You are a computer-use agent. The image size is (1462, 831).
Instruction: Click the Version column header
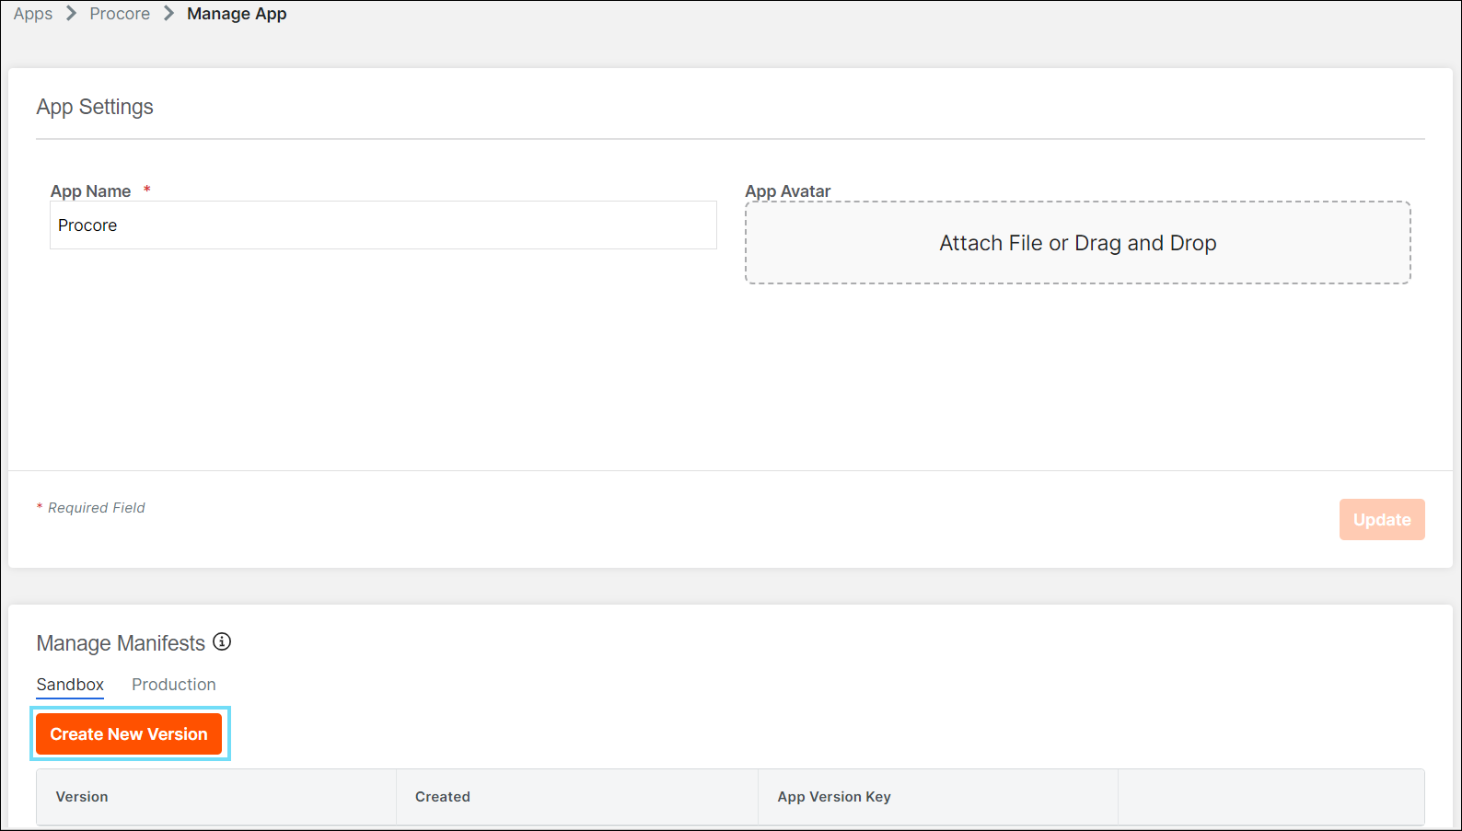coord(82,797)
